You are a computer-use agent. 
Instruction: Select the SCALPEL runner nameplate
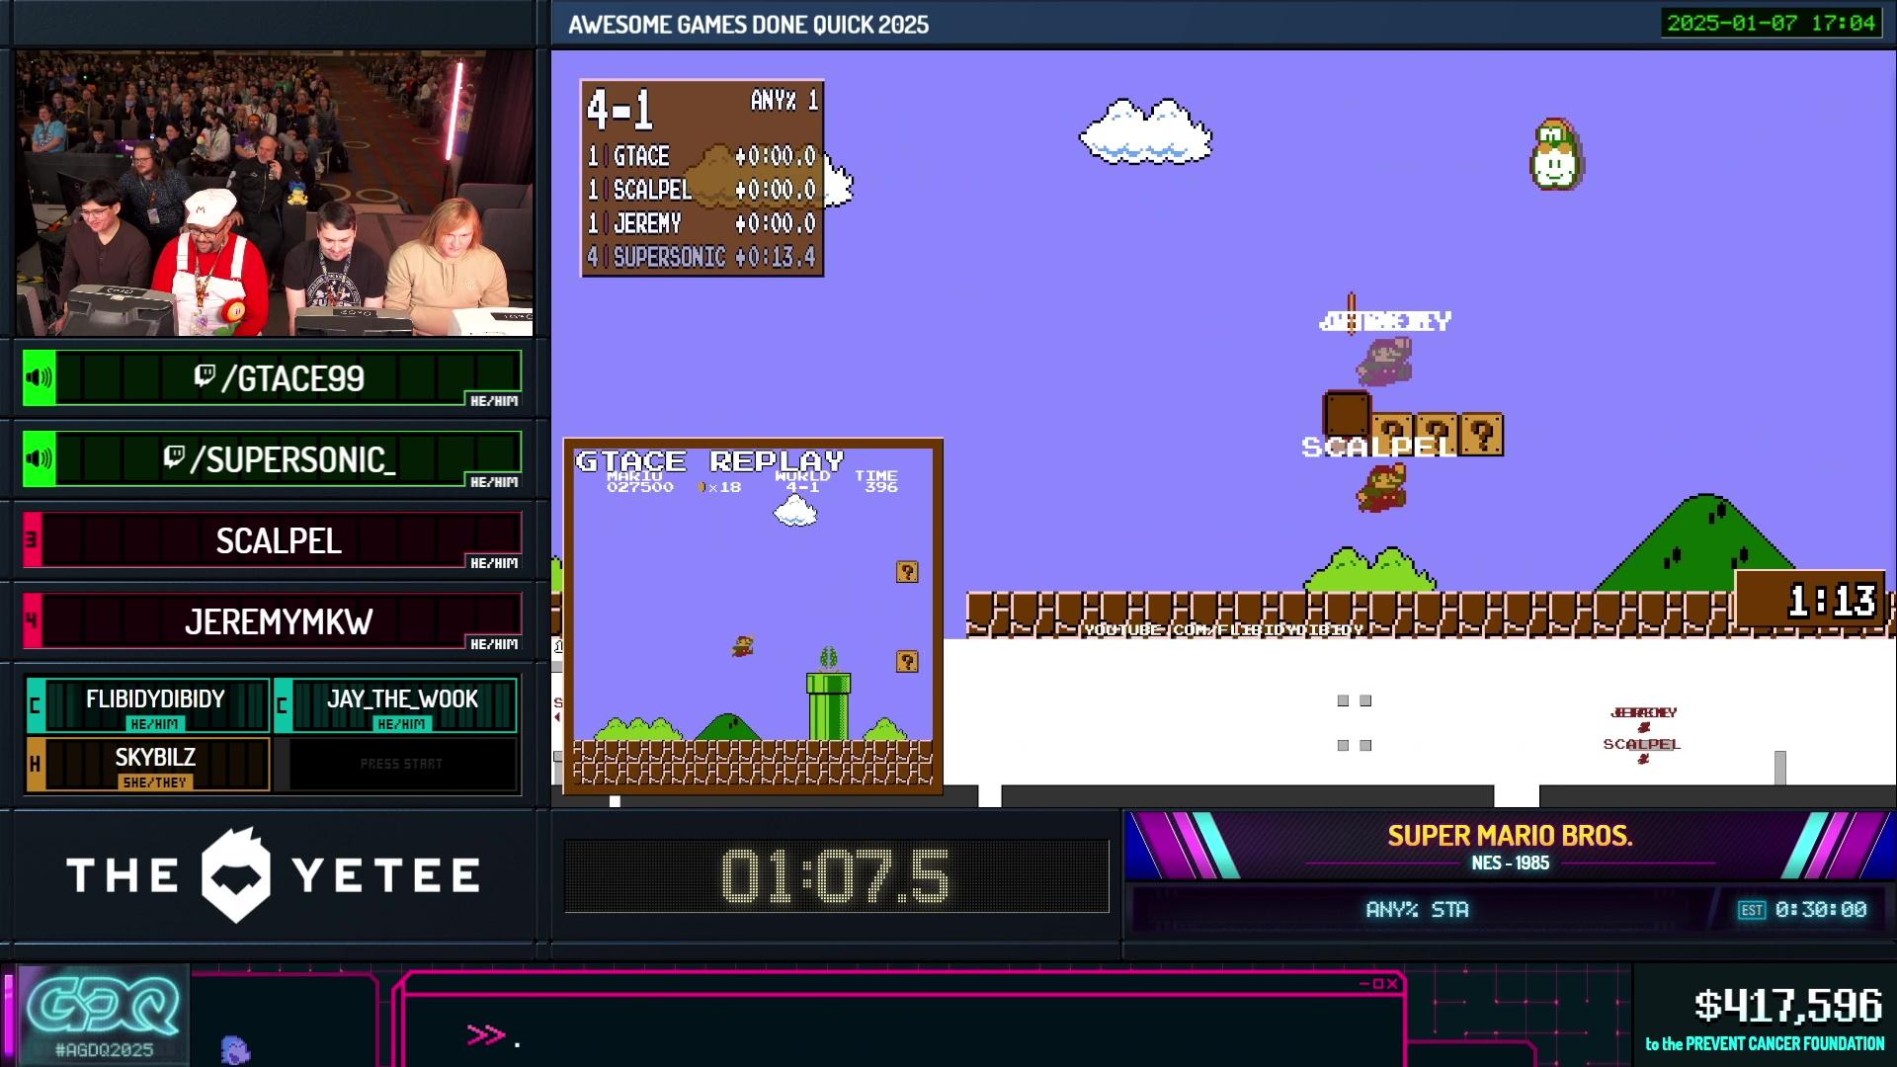coord(273,539)
